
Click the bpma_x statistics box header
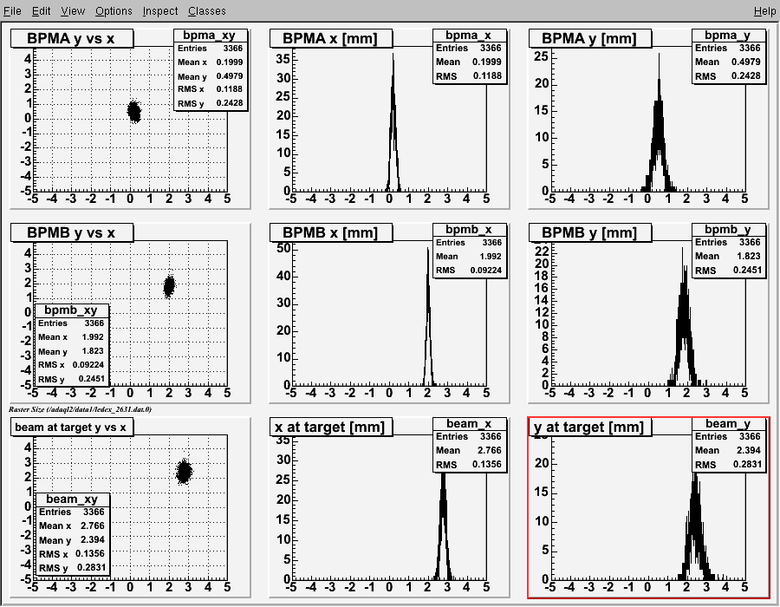(x=470, y=36)
